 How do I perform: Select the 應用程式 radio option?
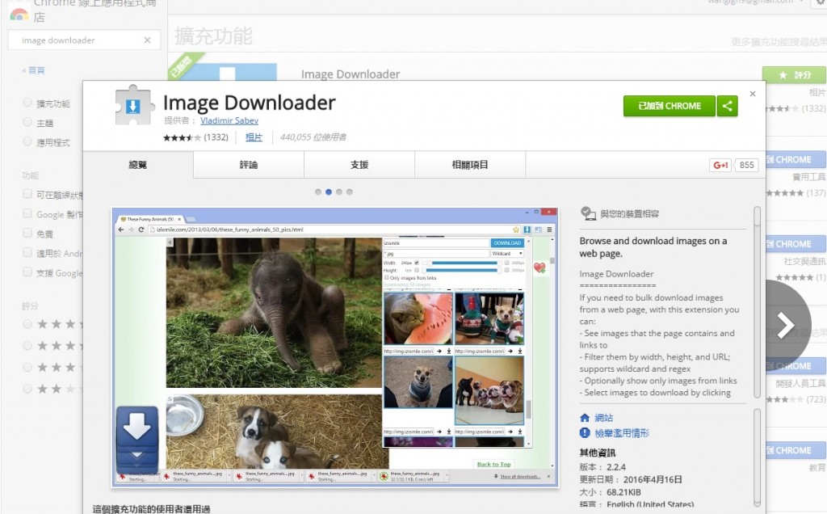coord(27,141)
